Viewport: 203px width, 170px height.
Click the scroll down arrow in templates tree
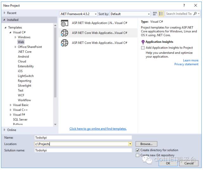click(55, 124)
